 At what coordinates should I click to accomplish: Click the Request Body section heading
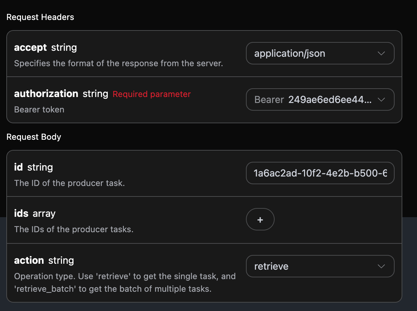coord(34,137)
